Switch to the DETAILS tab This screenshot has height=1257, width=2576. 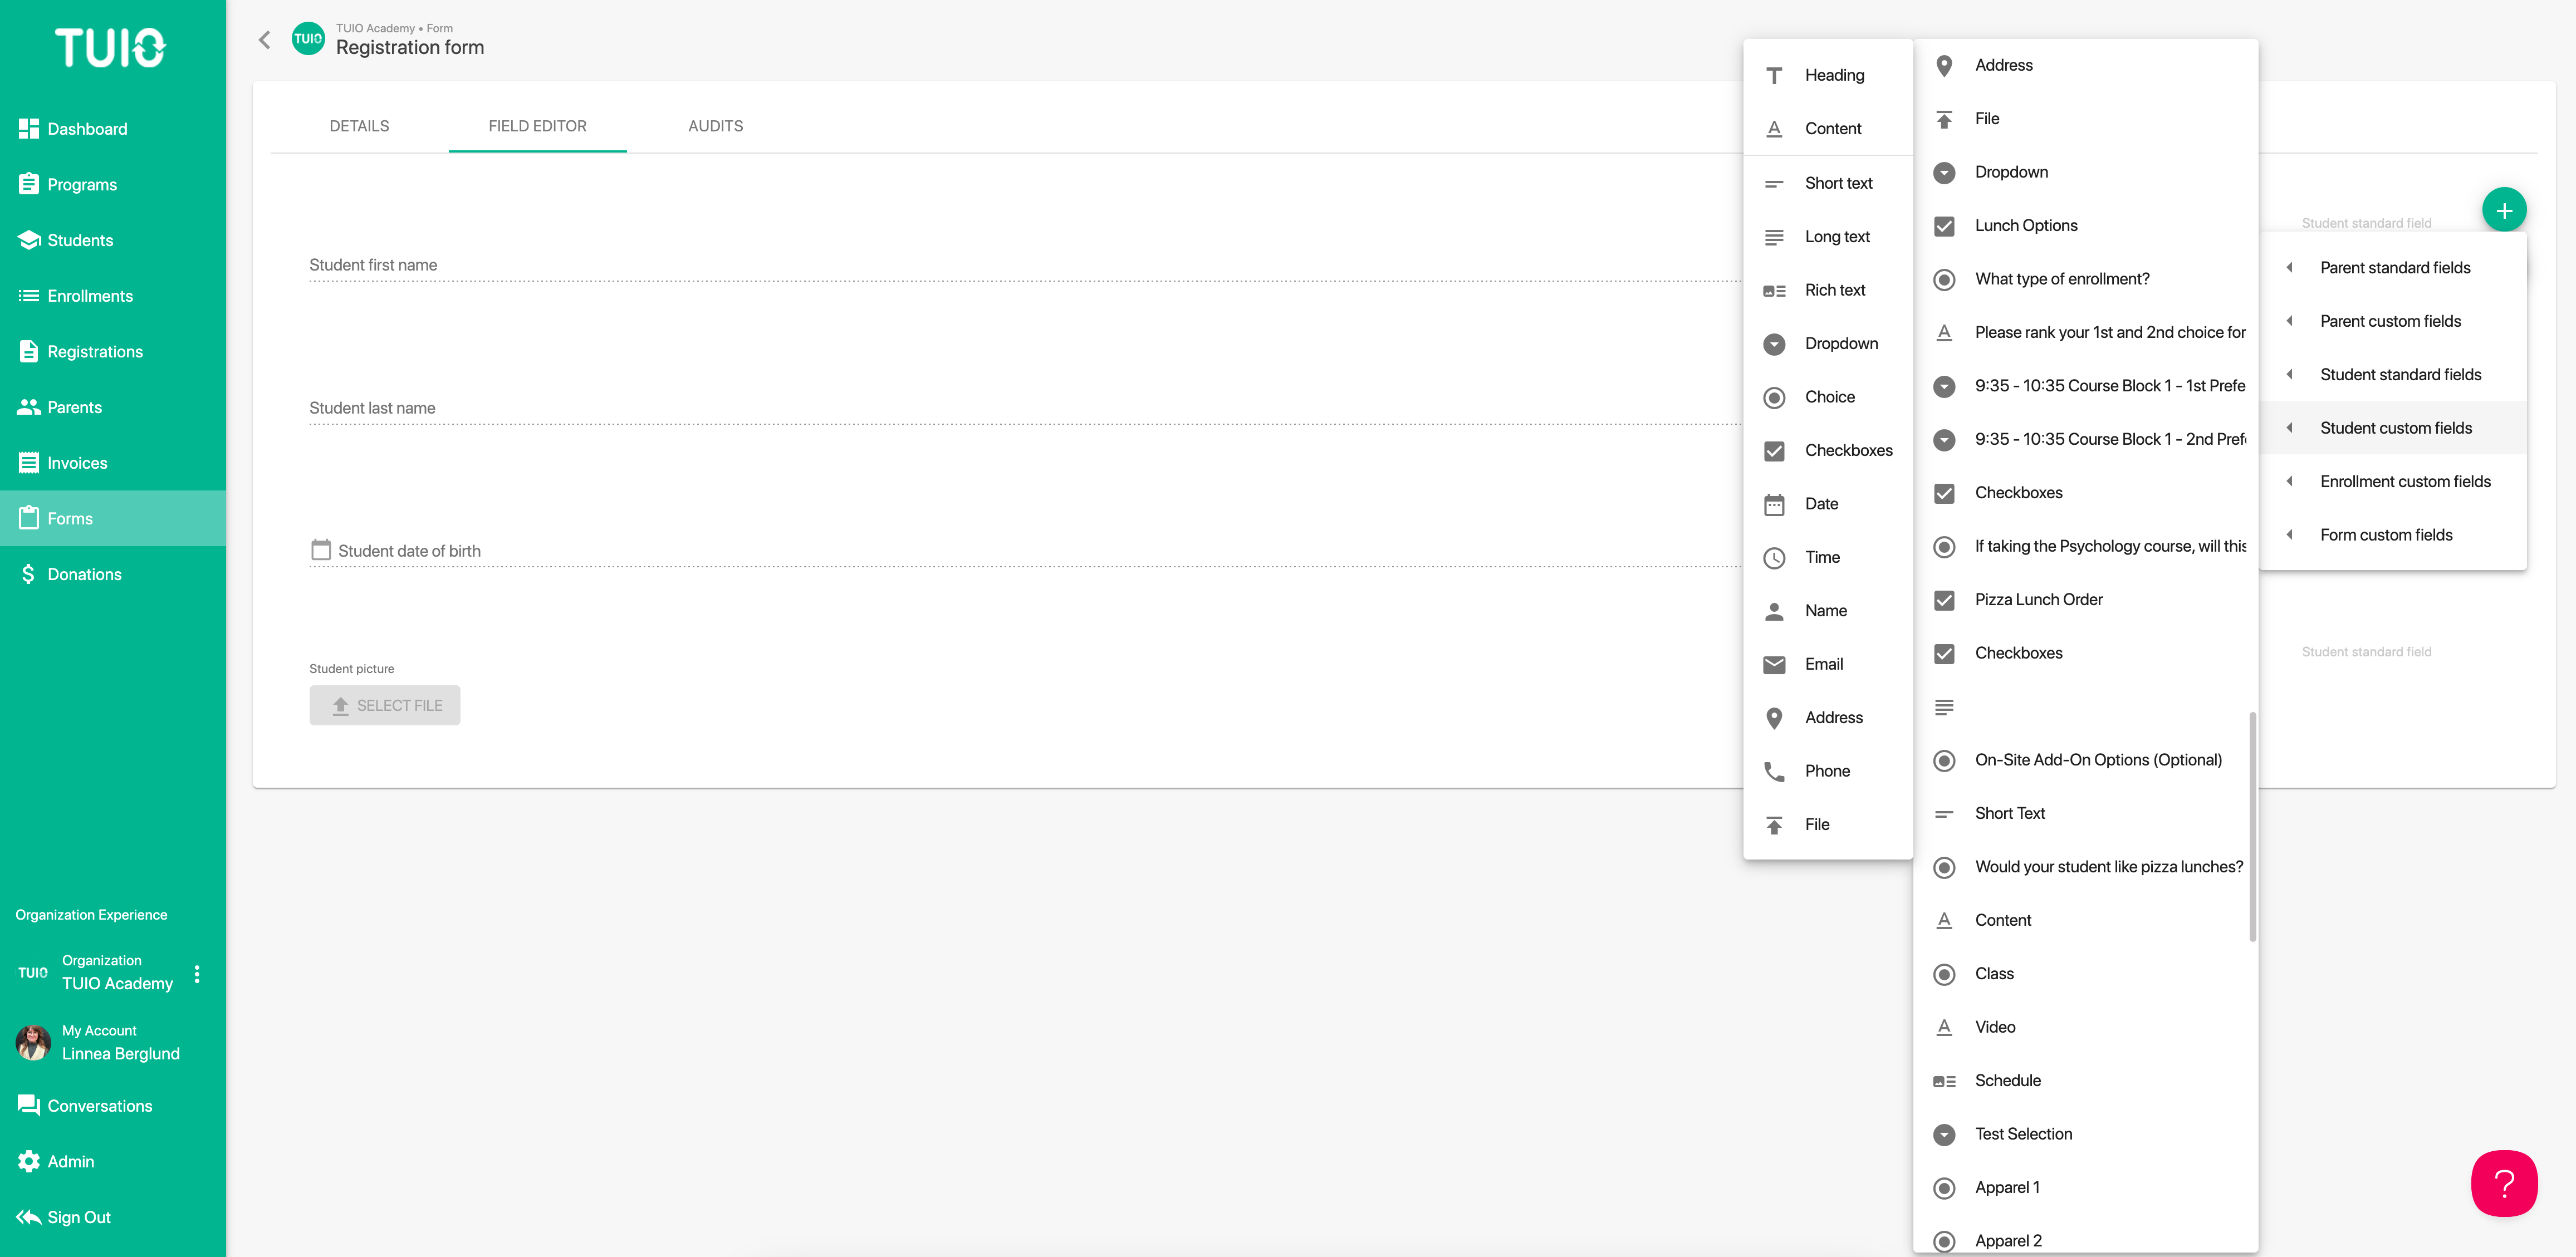pos(359,125)
